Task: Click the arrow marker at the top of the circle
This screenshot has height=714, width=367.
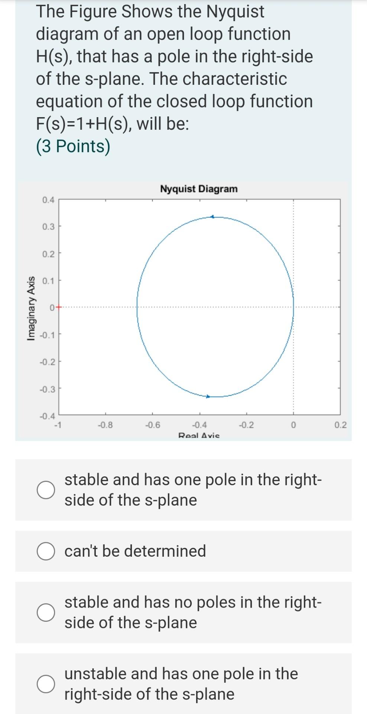Action: [x=212, y=217]
